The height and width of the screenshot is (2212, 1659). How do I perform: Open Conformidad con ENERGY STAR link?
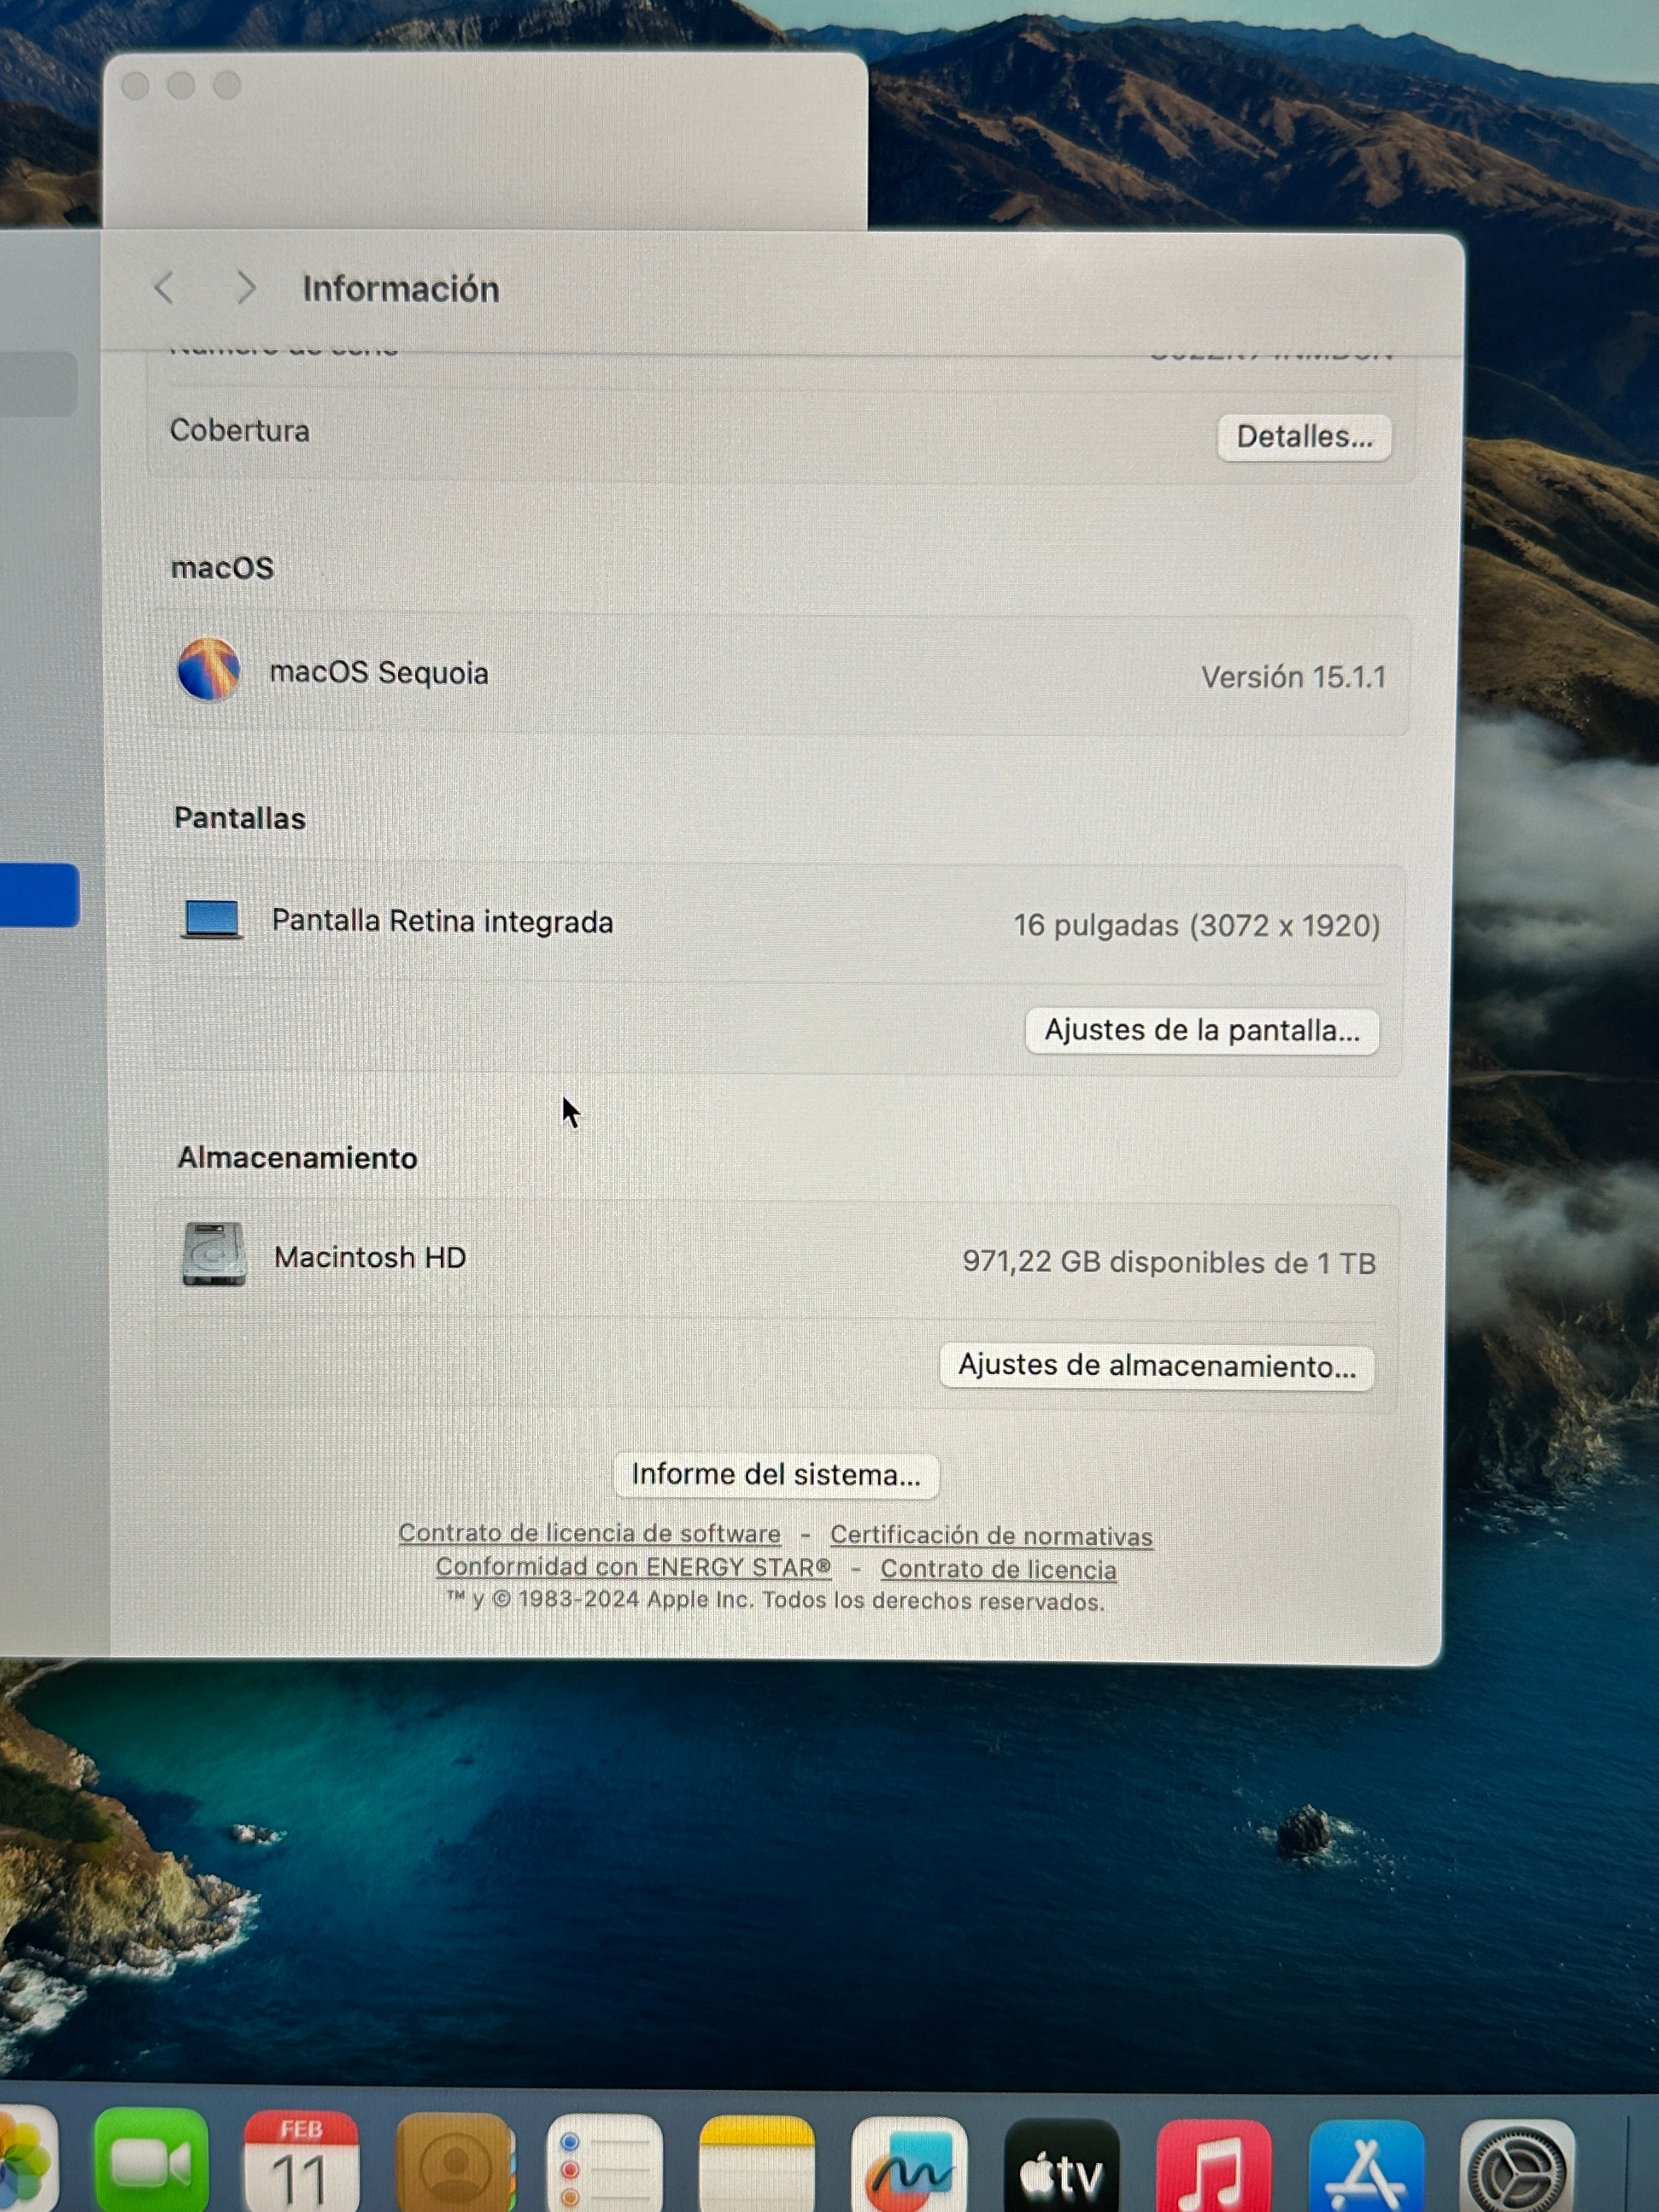(633, 1567)
